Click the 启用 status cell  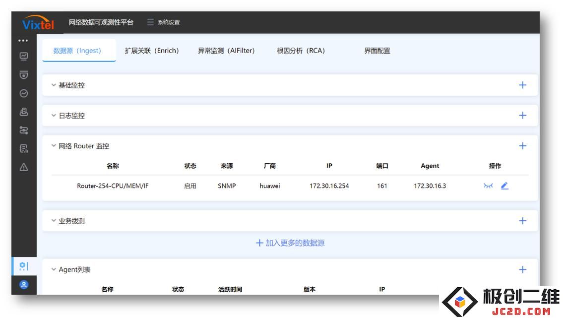tap(190, 186)
